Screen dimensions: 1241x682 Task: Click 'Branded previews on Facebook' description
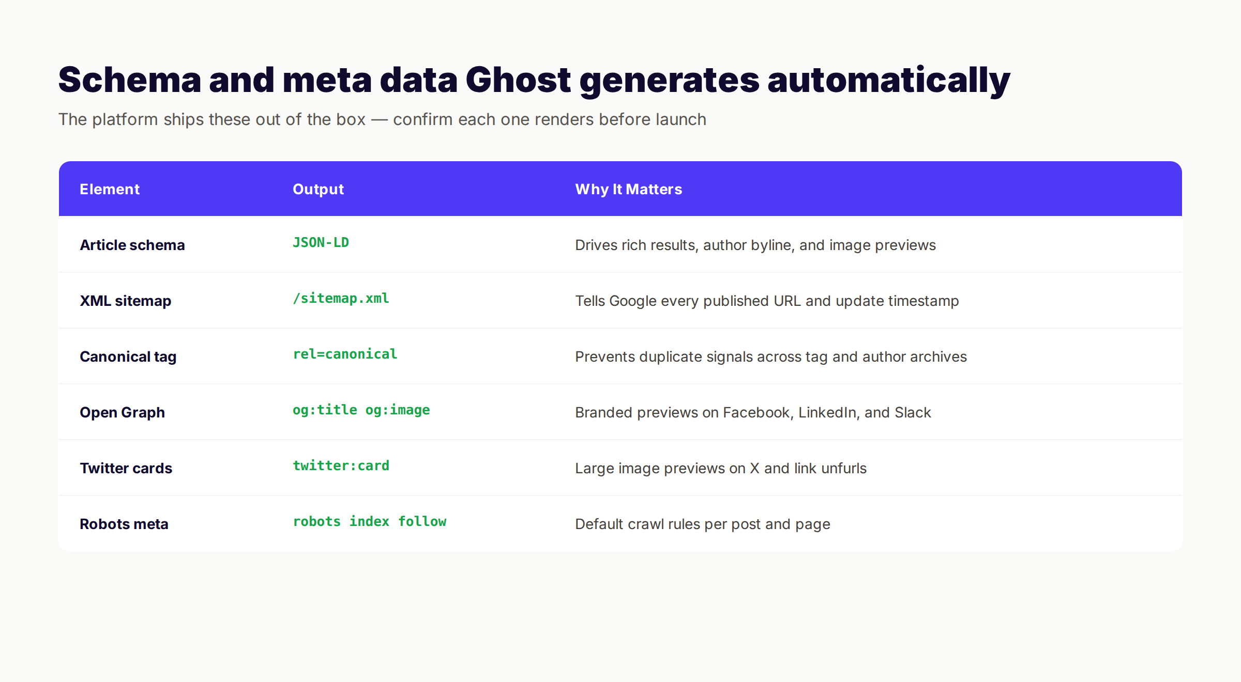click(x=753, y=412)
